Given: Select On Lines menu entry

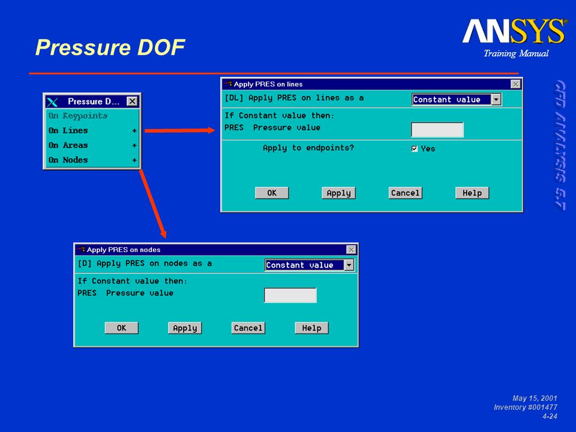Looking at the screenshot, I should click(92, 130).
